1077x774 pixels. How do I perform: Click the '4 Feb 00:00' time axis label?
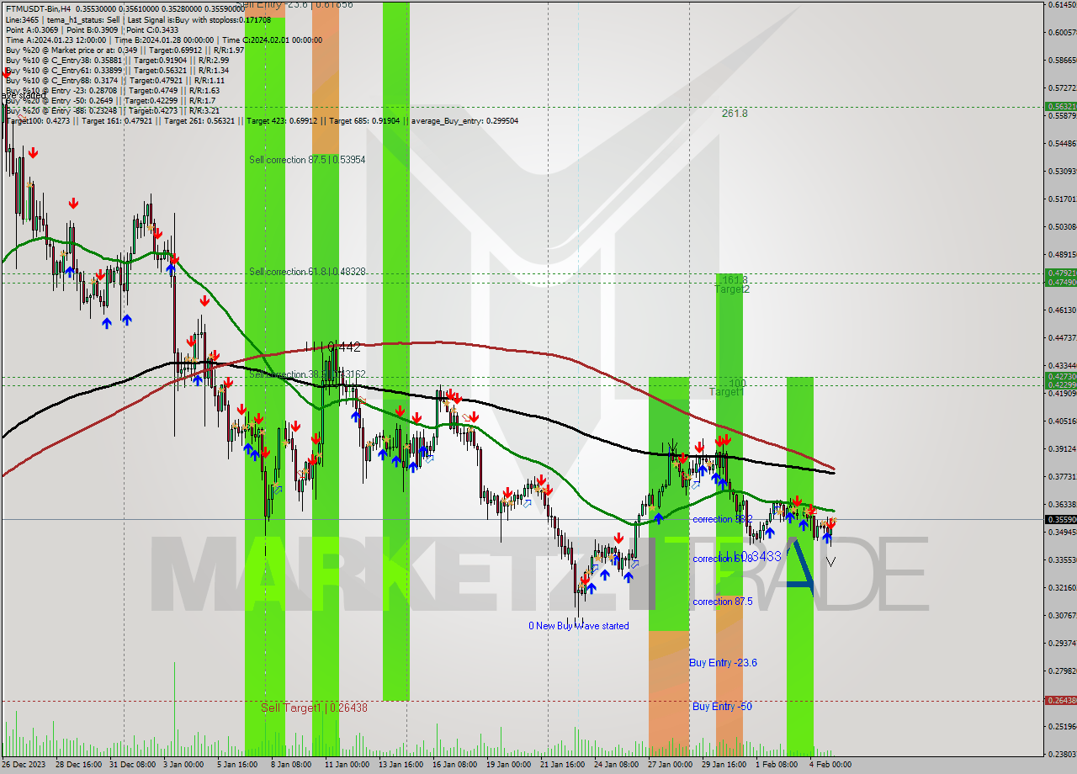[x=830, y=765]
